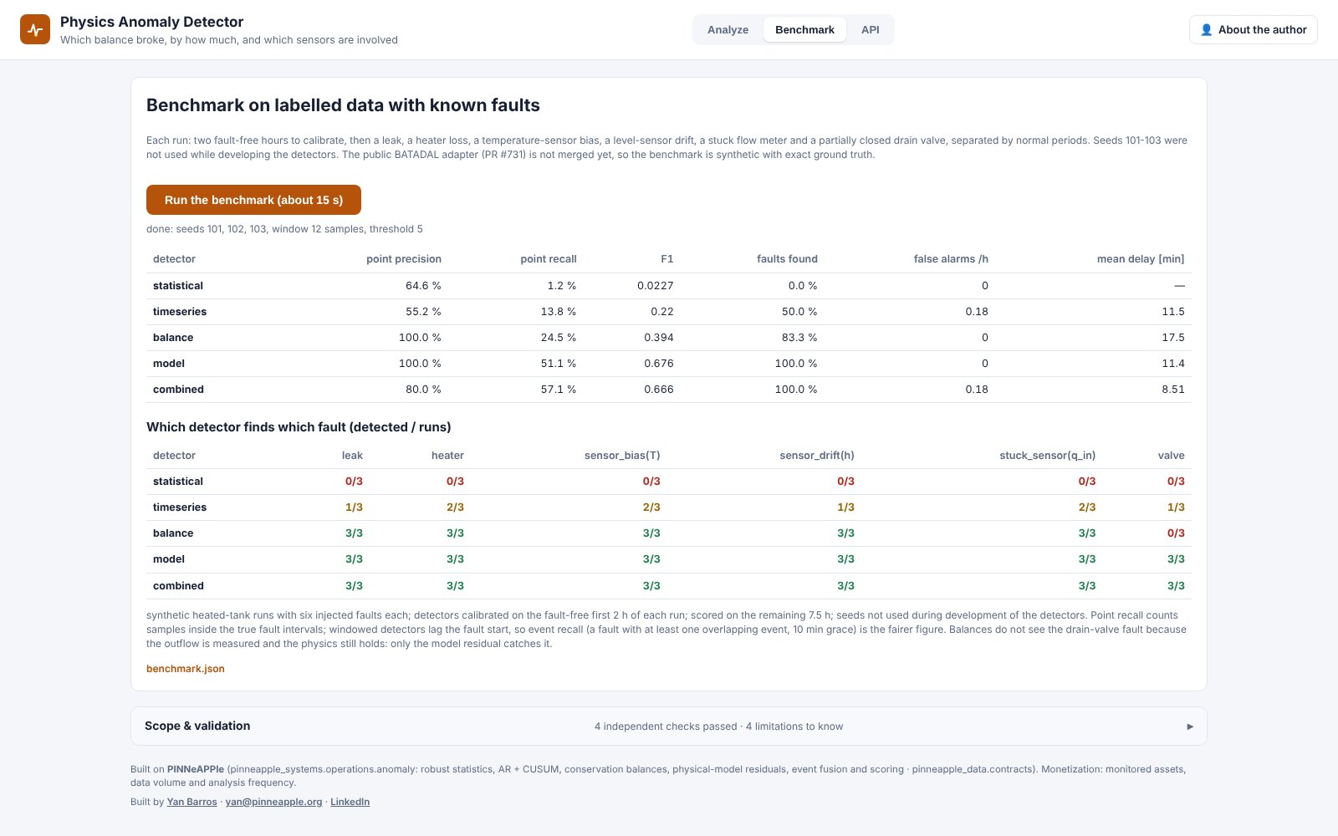This screenshot has width=1338, height=836.
Task: Click the point precision column header
Action: pyautogui.click(x=403, y=259)
